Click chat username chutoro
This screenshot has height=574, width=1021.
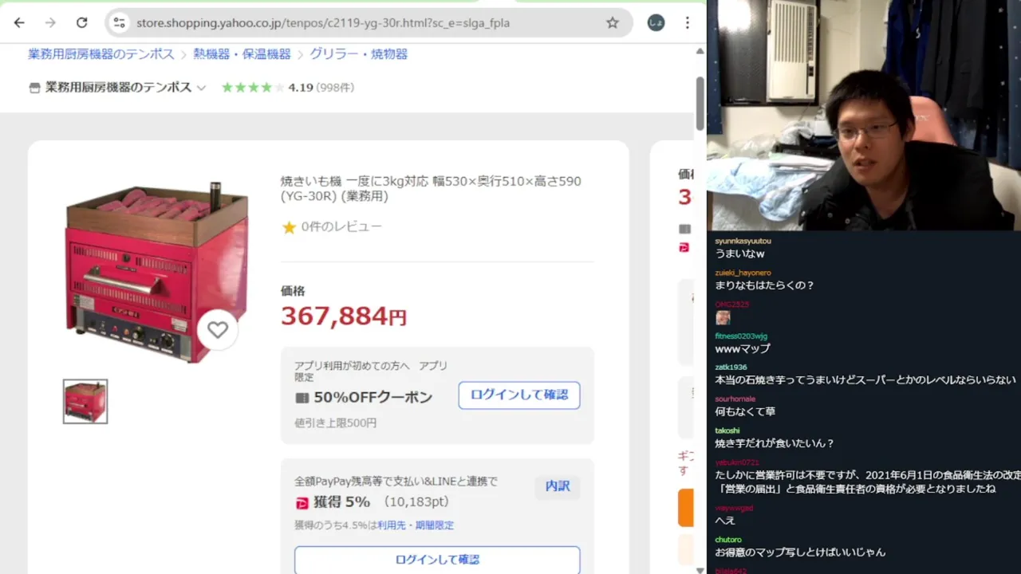click(x=728, y=540)
